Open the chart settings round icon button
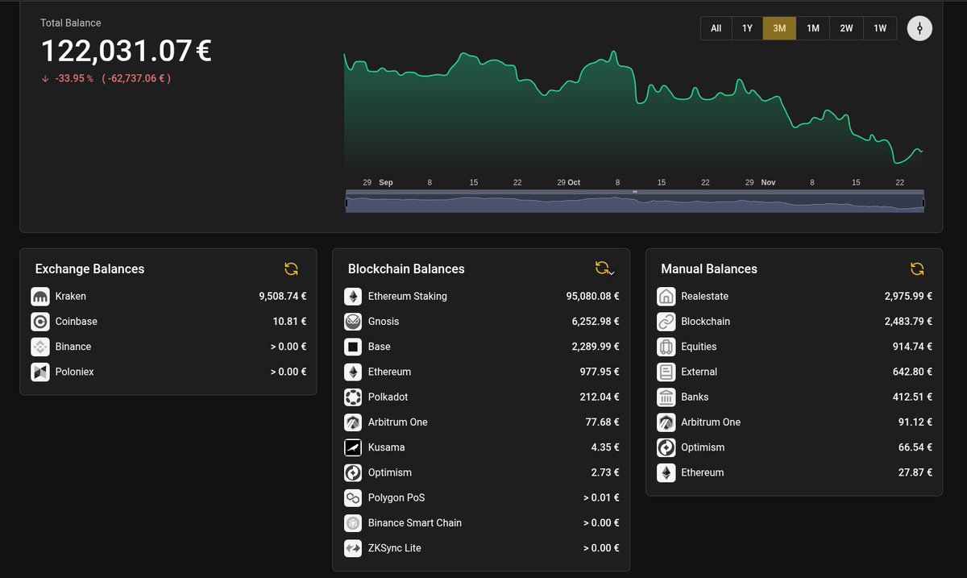 pyautogui.click(x=919, y=28)
